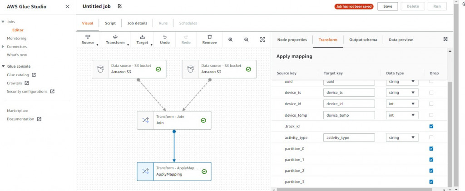Image resolution: width=465 pixels, height=191 pixels.
Task: Select the Transform properties tab
Action: (x=328, y=39)
